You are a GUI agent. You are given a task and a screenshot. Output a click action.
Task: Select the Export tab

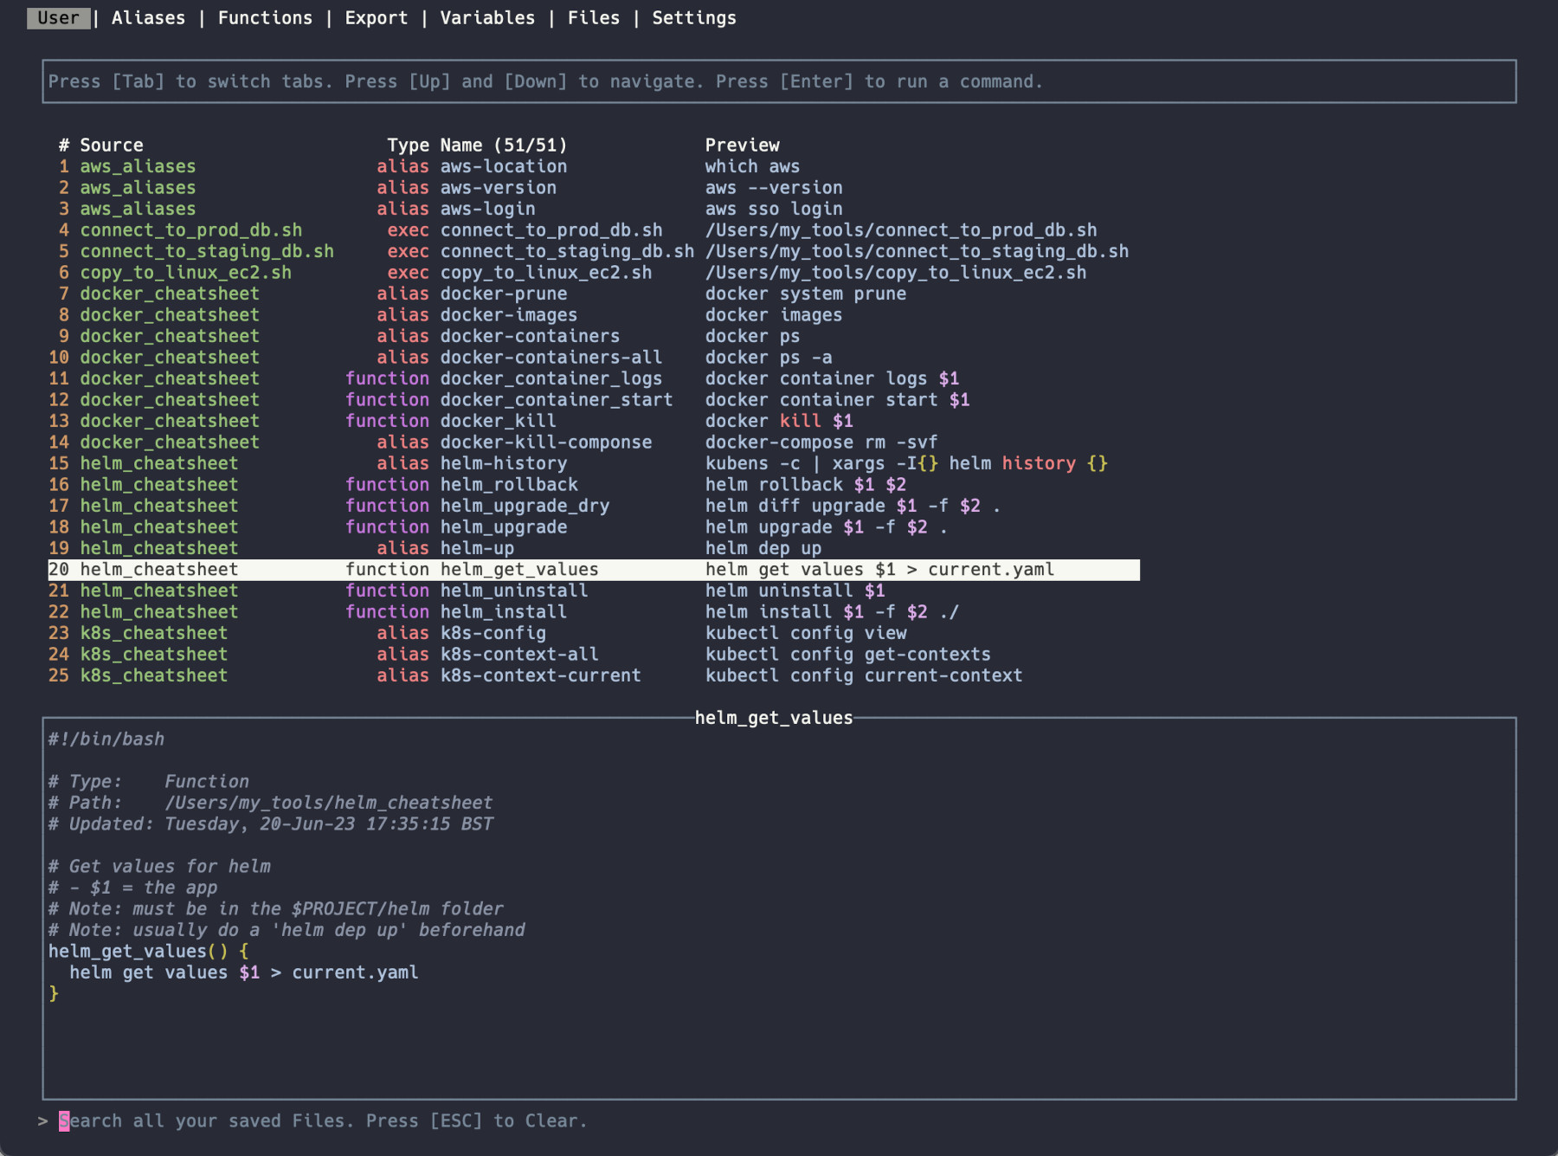(376, 18)
